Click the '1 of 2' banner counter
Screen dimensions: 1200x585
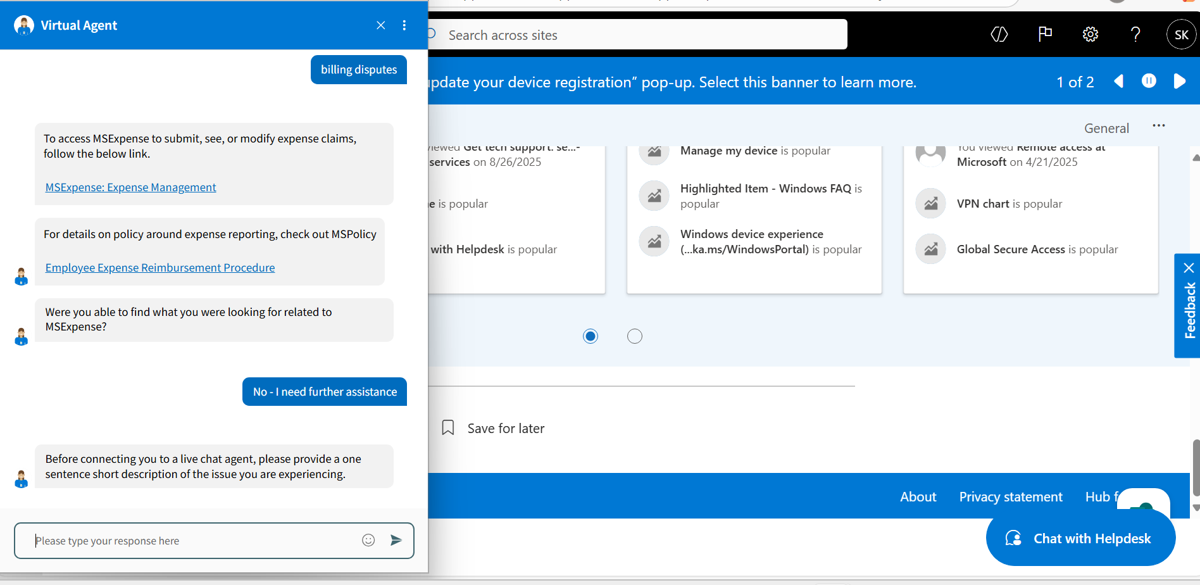(1075, 82)
